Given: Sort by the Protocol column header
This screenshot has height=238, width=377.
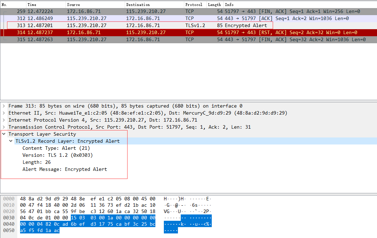Looking at the screenshot, I should [x=195, y=5].
